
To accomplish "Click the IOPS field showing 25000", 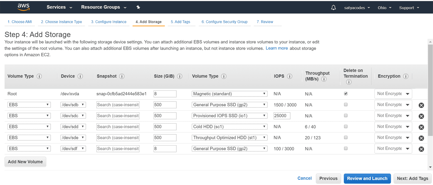I will click(x=282, y=116).
